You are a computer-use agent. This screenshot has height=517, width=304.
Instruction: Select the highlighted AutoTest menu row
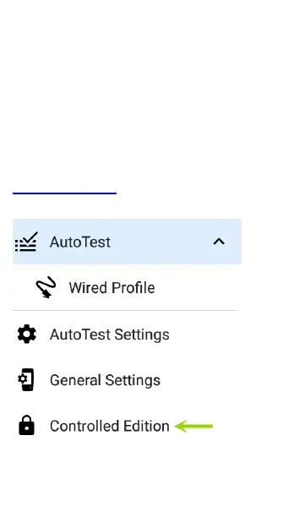point(127,242)
